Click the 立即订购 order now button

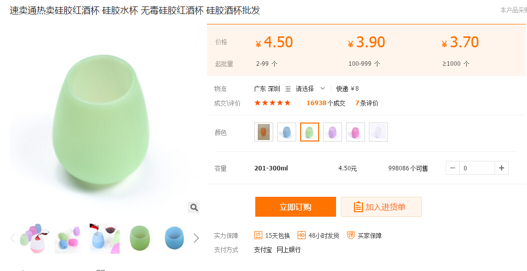click(296, 207)
